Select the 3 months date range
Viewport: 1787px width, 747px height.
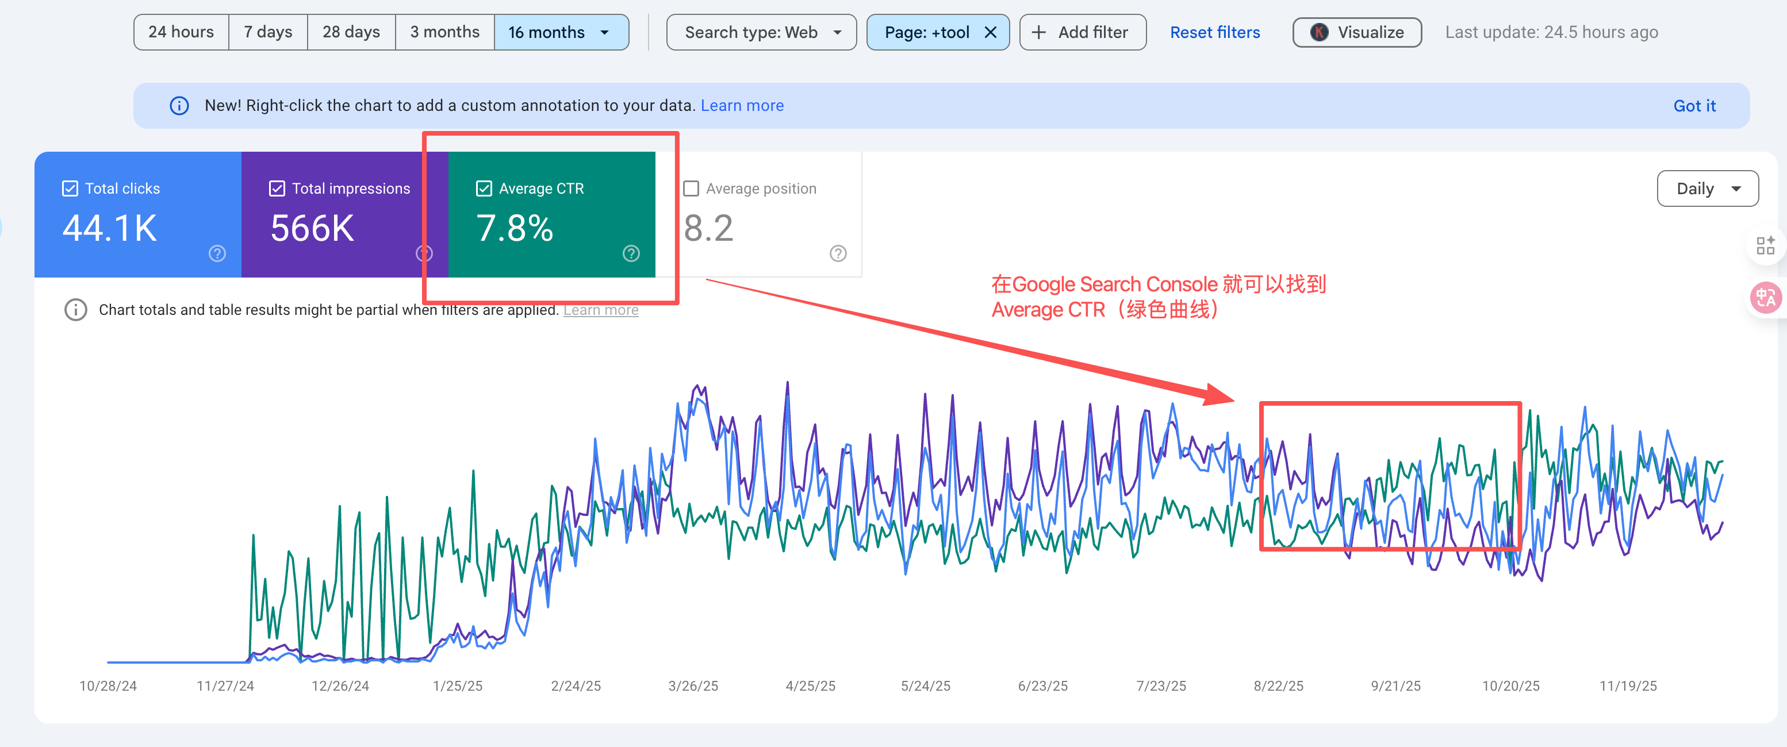[444, 33]
